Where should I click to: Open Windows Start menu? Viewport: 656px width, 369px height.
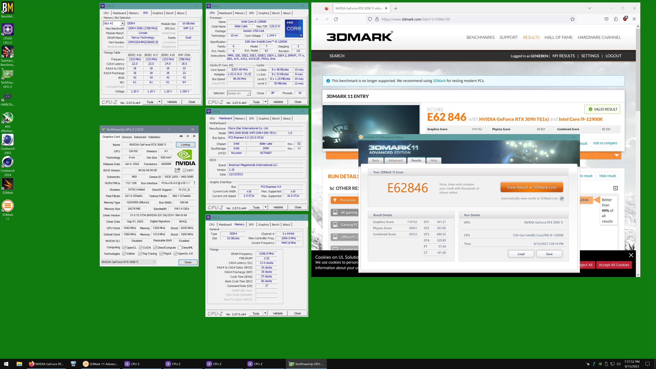6,364
